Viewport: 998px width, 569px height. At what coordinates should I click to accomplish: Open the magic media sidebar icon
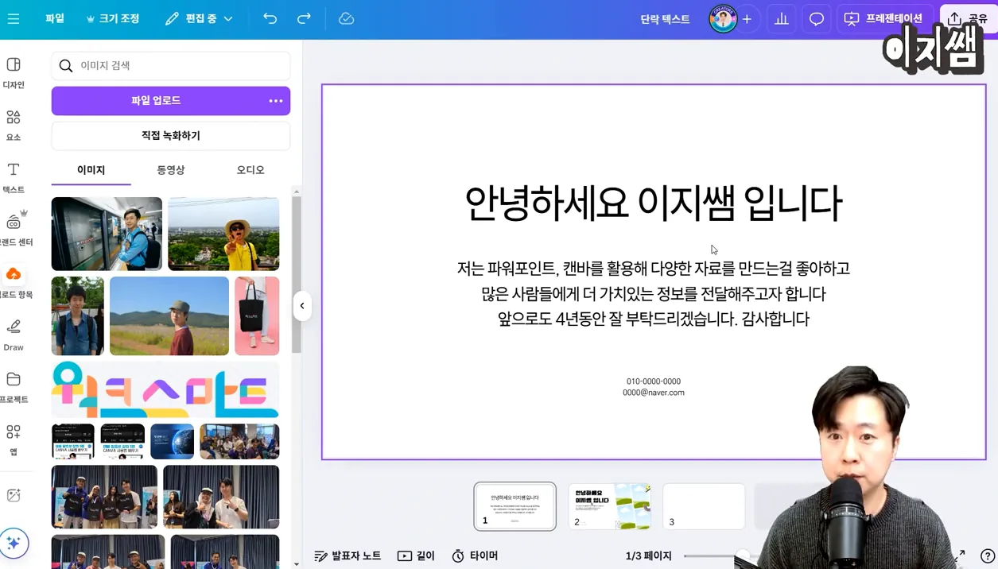(x=14, y=495)
